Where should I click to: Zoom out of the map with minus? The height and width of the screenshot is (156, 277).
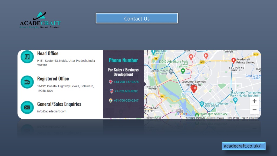pyautogui.click(x=254, y=110)
